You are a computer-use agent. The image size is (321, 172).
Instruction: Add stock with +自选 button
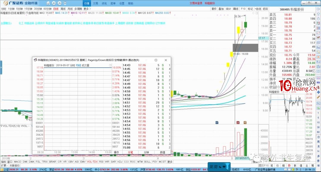click(x=258, y=9)
